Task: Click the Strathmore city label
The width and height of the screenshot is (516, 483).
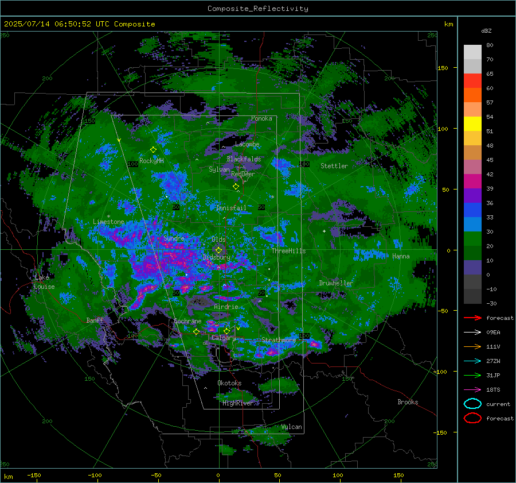Action: [x=279, y=340]
